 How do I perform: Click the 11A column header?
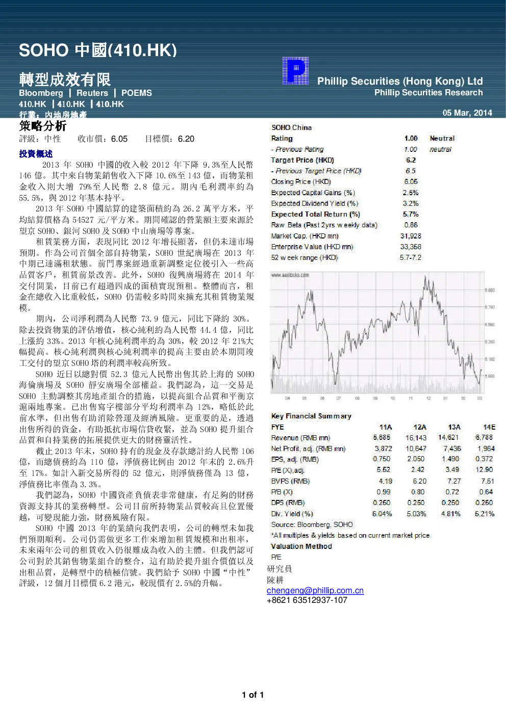pyautogui.click(x=386, y=427)
